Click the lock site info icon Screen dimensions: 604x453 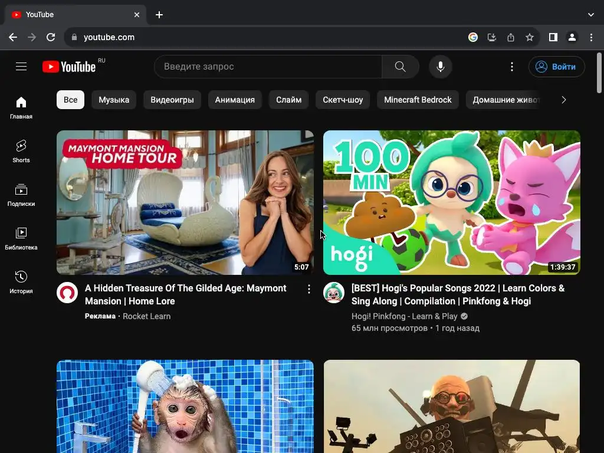[74, 37]
